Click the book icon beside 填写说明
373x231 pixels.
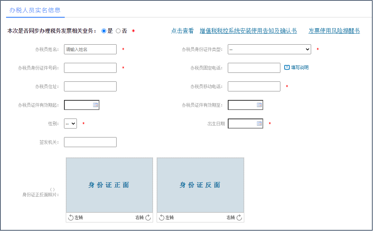coord(286,67)
